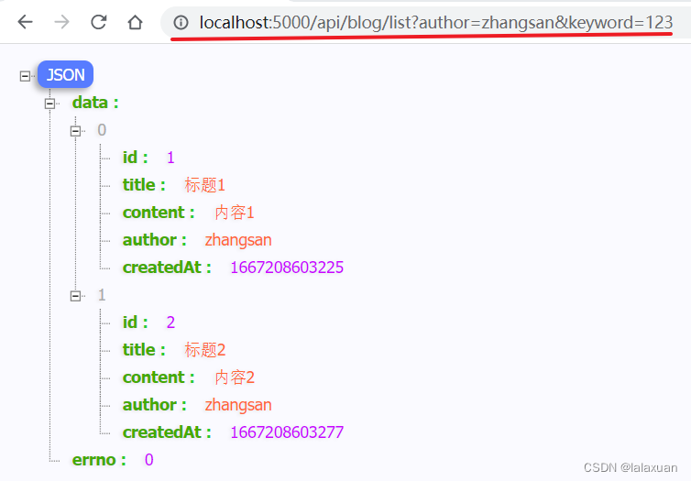This screenshot has width=691, height=481.
Task: Select title value 标题1
Action: tap(205, 185)
